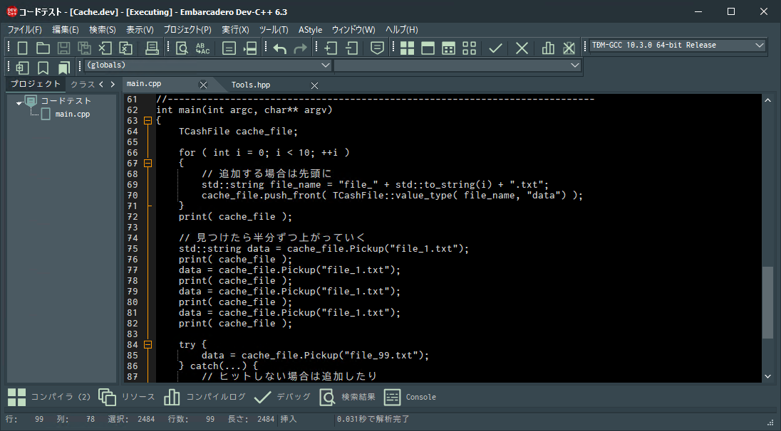Collapse the コードテスト project tree node
This screenshot has width=781, height=431.
(18, 101)
